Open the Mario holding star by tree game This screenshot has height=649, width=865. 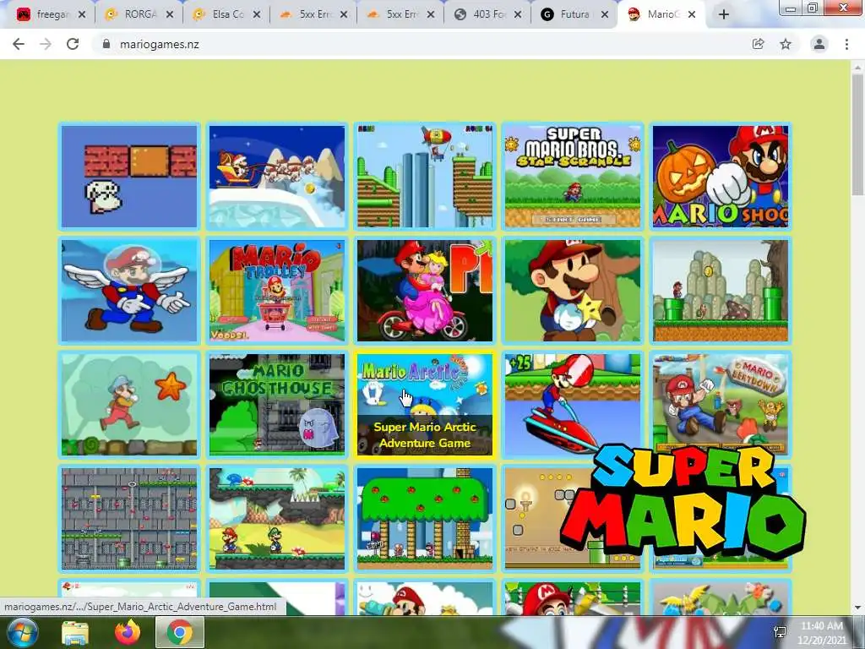coord(573,291)
